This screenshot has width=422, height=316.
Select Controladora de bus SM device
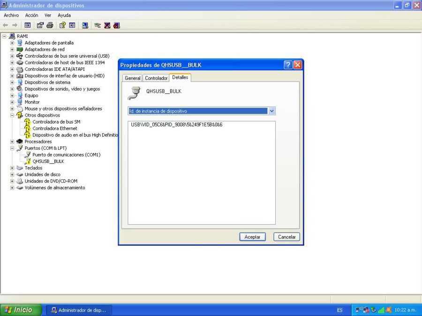(56, 122)
